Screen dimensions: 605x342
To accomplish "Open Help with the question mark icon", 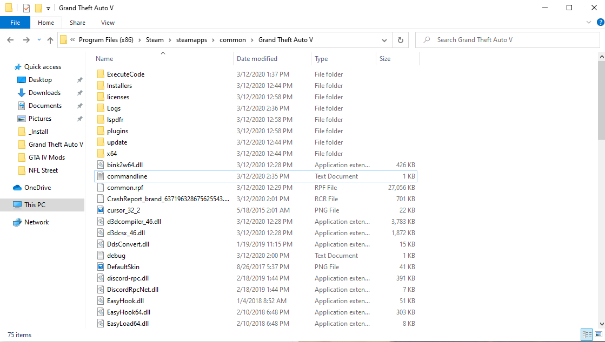I will click(x=600, y=22).
